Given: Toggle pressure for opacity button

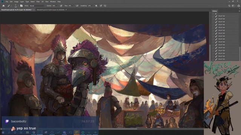Looking at the screenshot, I should pos(61,6).
